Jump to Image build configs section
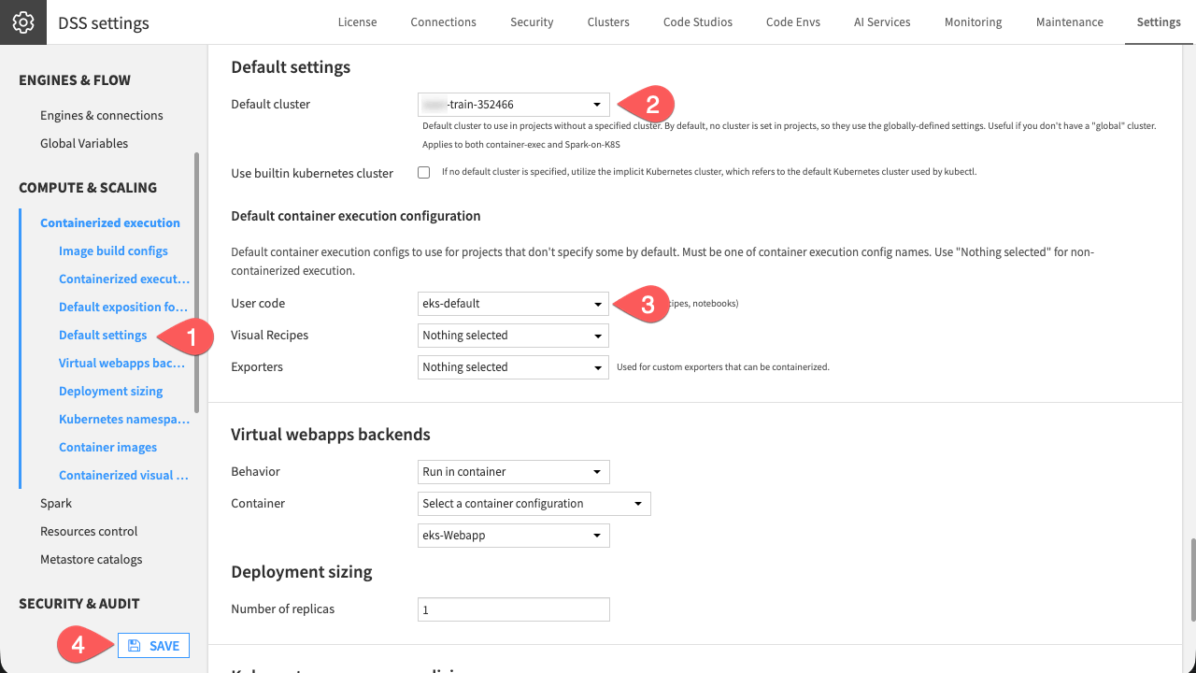The image size is (1196, 673). pyautogui.click(x=113, y=251)
